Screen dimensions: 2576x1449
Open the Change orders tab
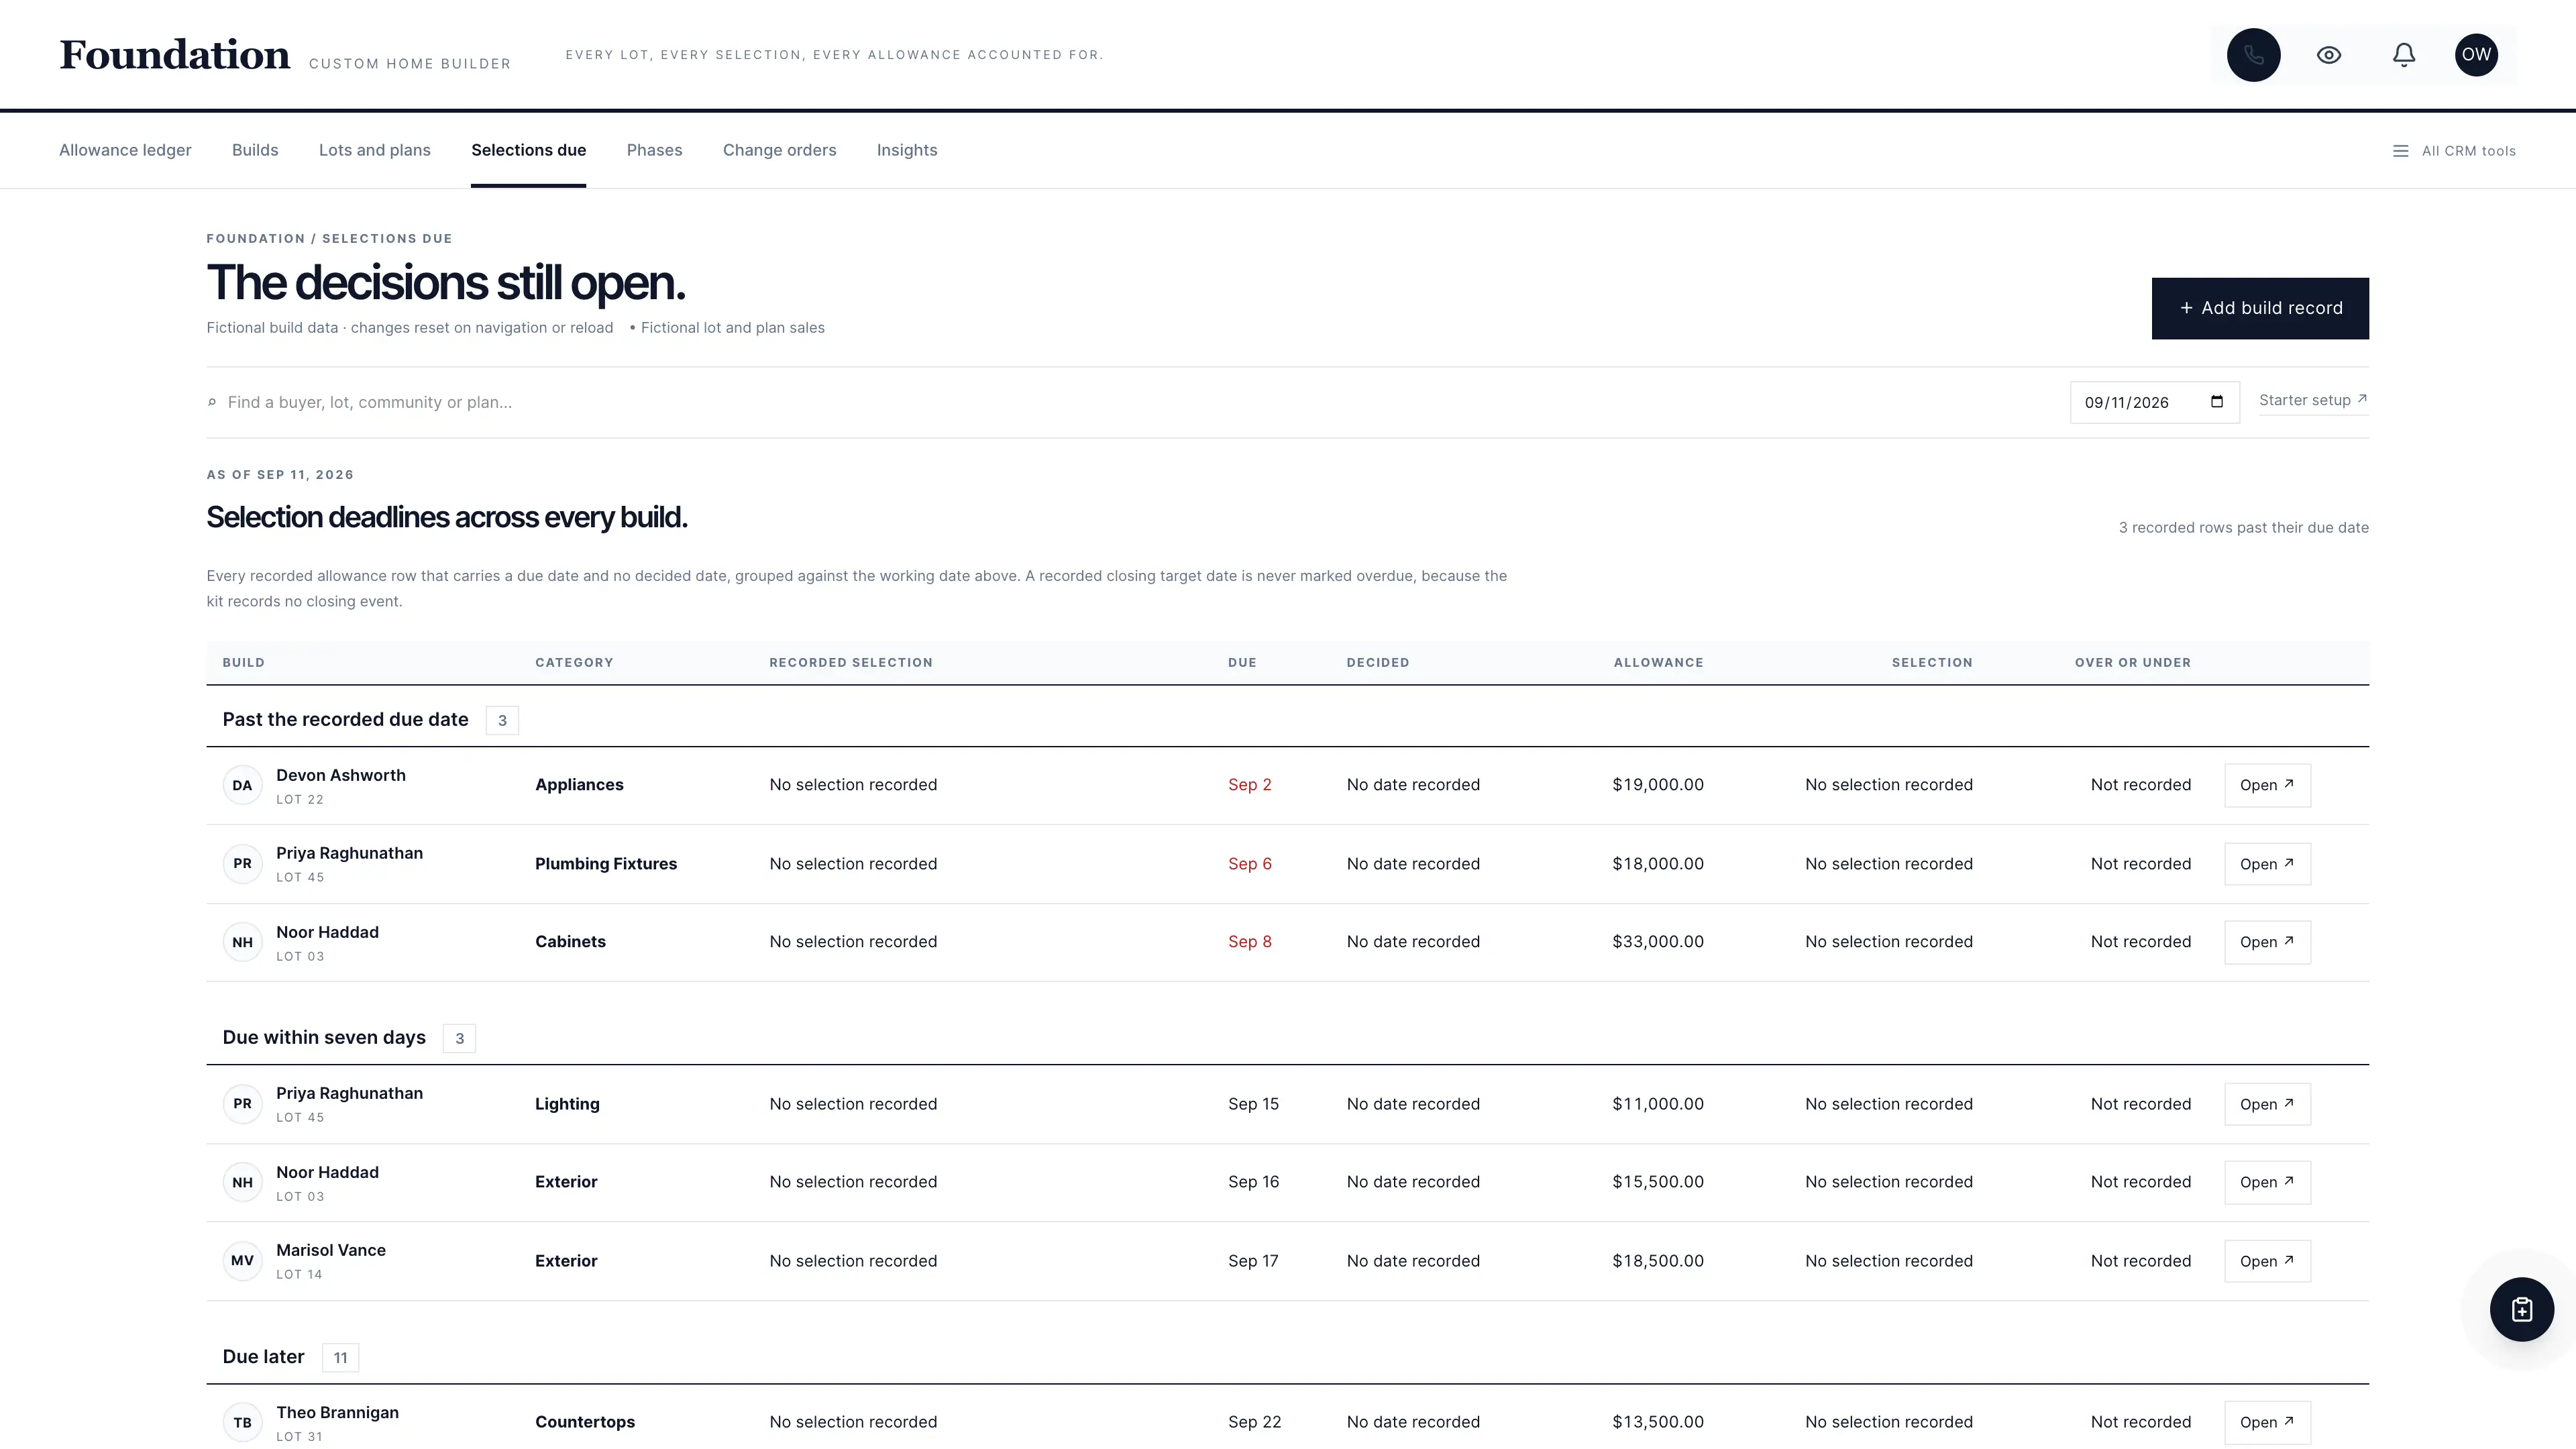pyautogui.click(x=779, y=150)
